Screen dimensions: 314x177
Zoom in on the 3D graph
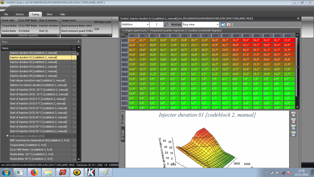293,114
